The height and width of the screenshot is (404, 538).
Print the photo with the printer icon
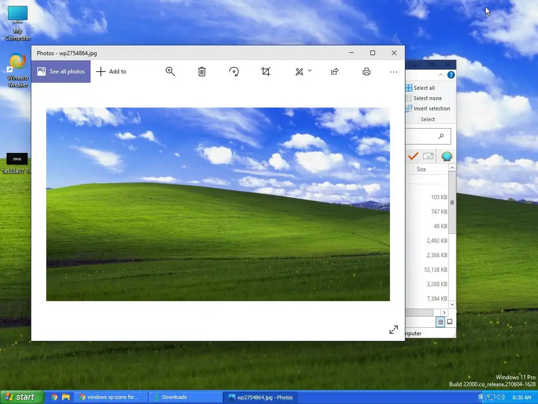[367, 72]
